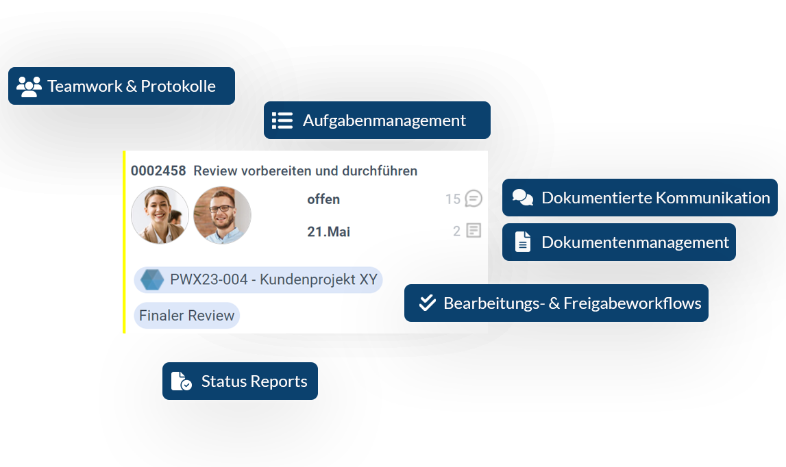
Task: Open the Teamwork & Protokolle label
Action: 132,86
